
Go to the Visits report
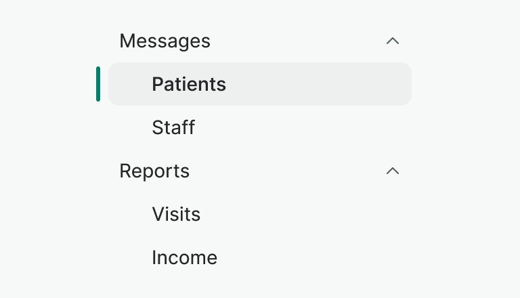(176, 214)
